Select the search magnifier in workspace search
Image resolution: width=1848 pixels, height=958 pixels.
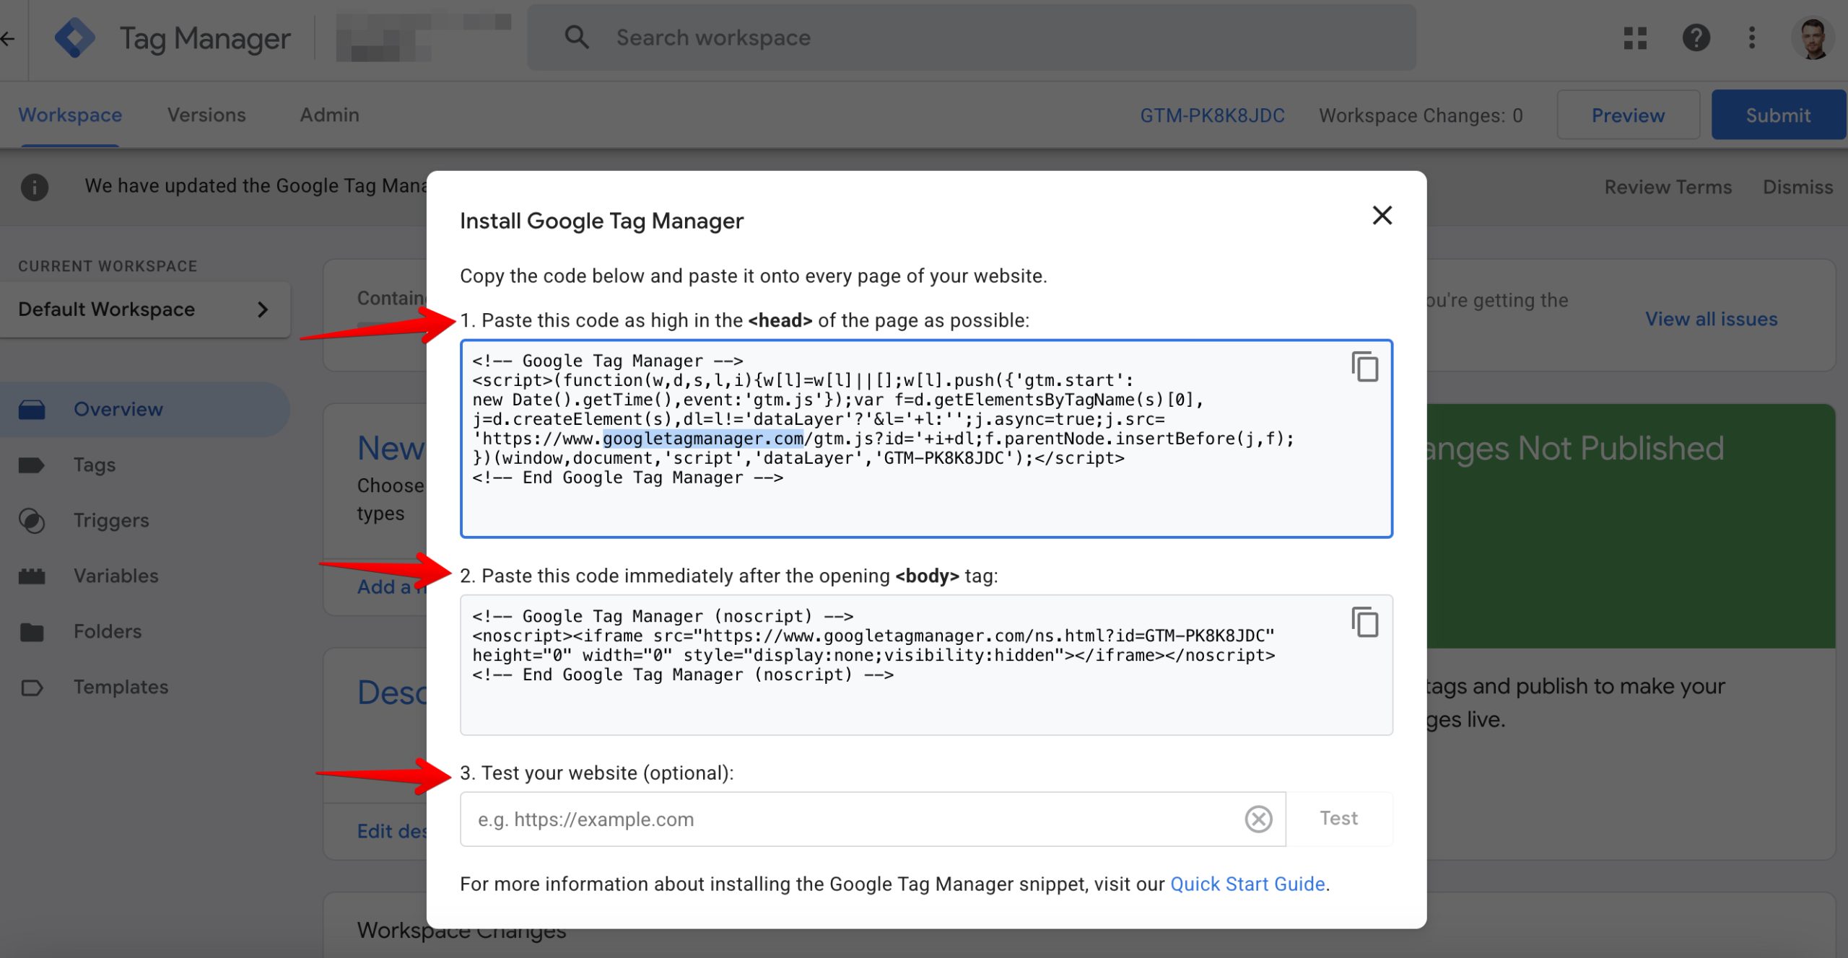tap(577, 37)
